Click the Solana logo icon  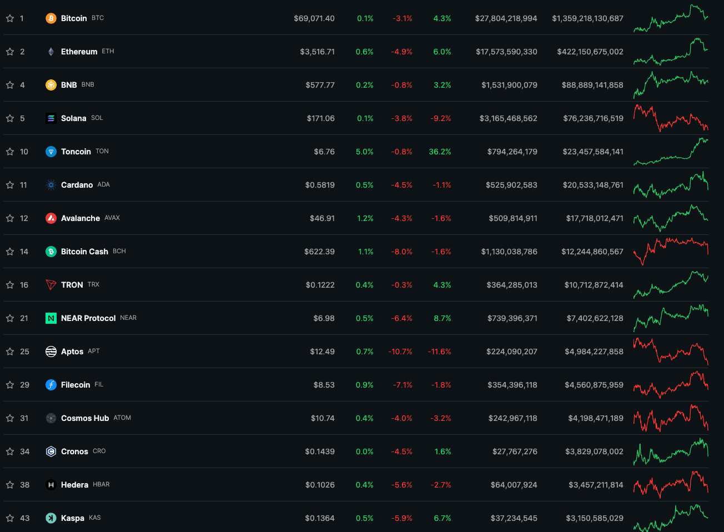(x=51, y=118)
